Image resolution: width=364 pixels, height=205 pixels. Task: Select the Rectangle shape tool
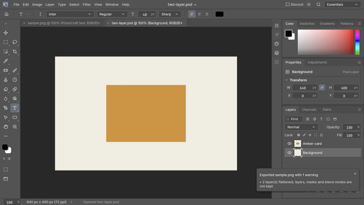[15, 117]
